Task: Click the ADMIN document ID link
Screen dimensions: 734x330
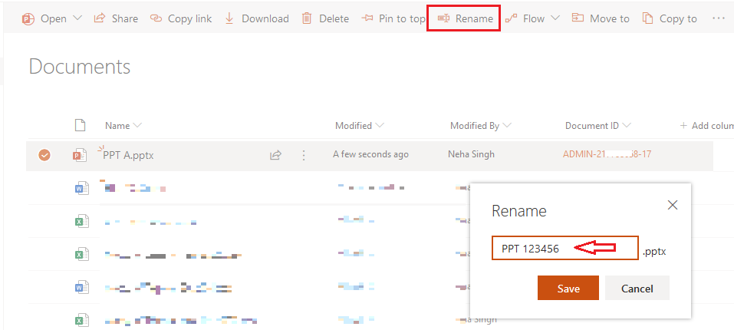Action: coord(607,154)
